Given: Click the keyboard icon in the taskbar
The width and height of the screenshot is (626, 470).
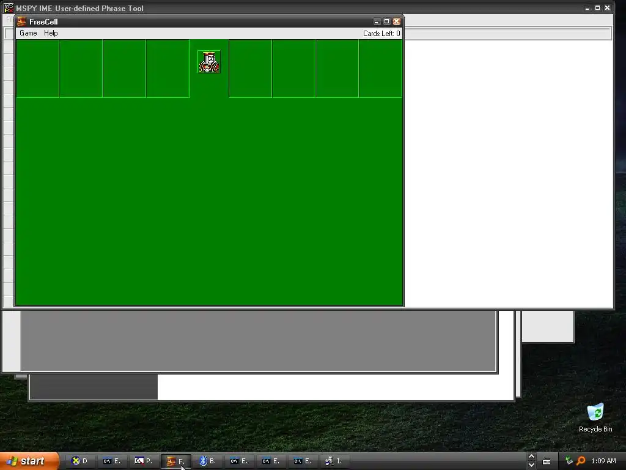Looking at the screenshot, I should 547,461.
